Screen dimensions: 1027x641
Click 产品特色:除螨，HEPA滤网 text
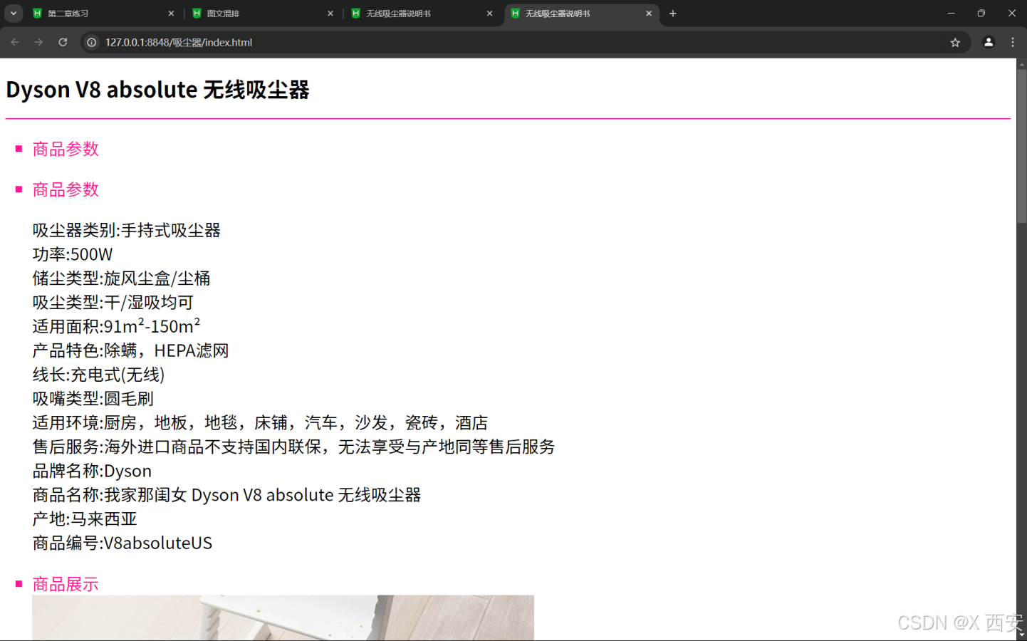[131, 350]
